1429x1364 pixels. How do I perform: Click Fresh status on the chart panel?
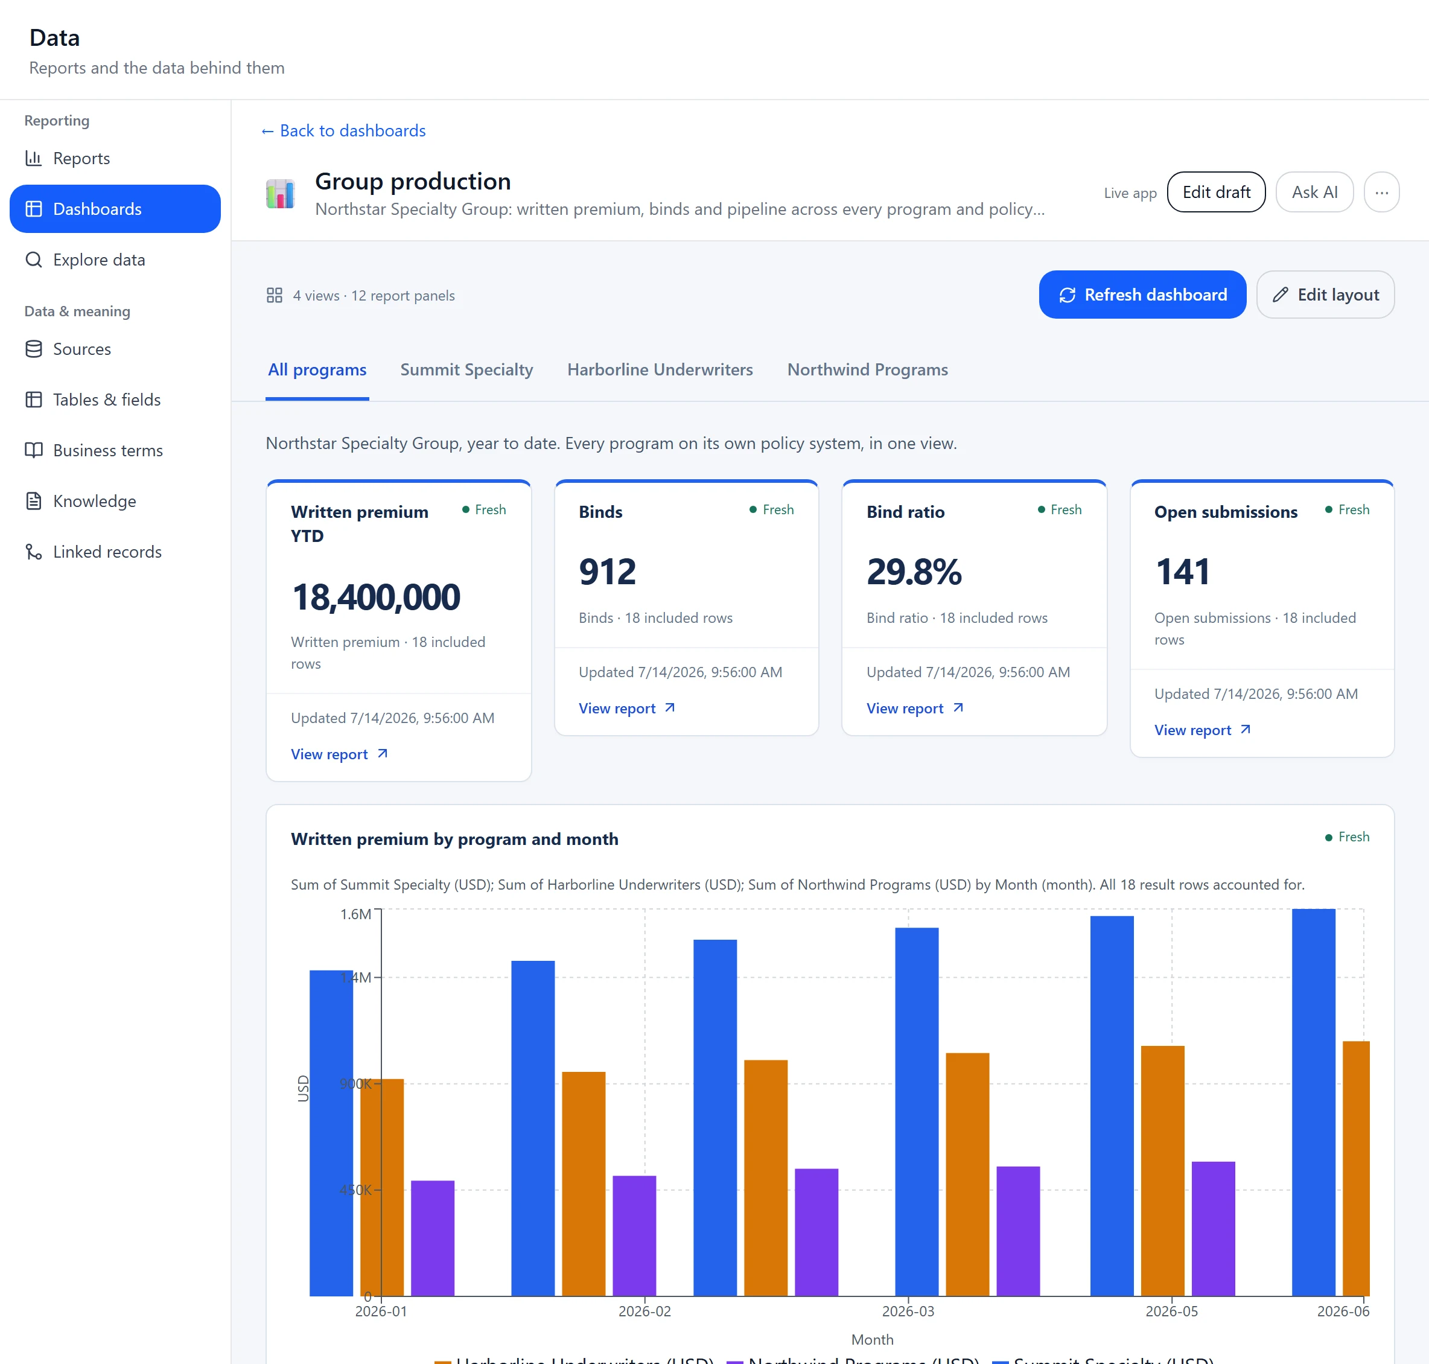pyautogui.click(x=1347, y=837)
